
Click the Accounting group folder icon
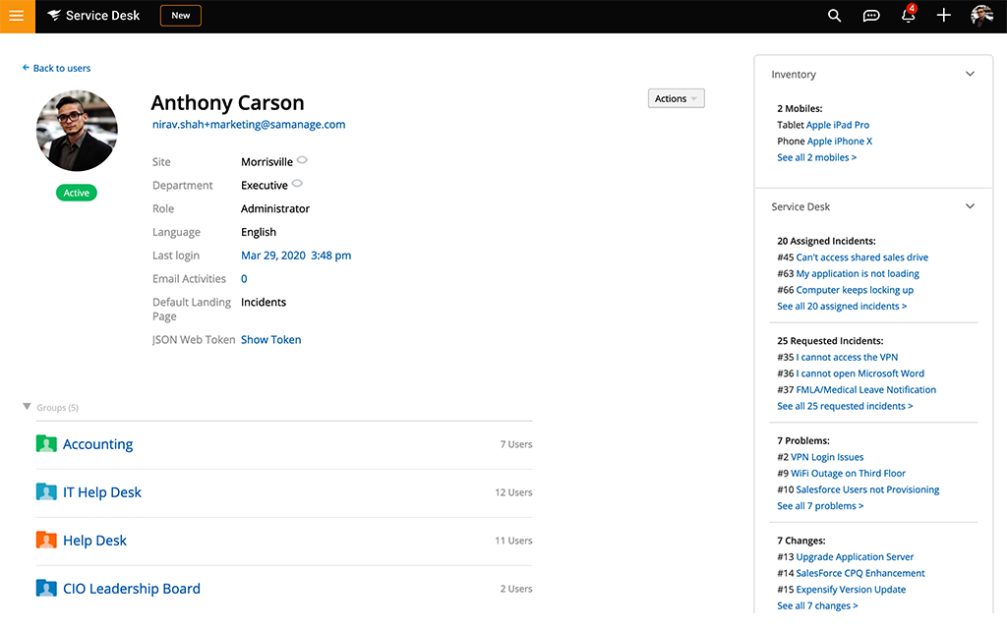(x=46, y=444)
